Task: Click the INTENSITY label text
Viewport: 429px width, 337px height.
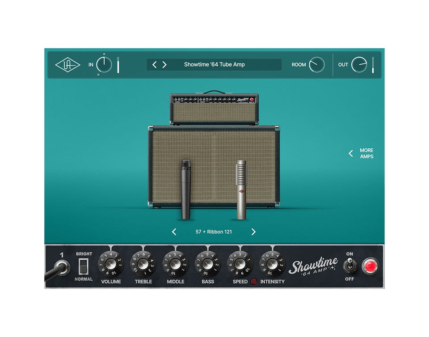Action: click(272, 282)
